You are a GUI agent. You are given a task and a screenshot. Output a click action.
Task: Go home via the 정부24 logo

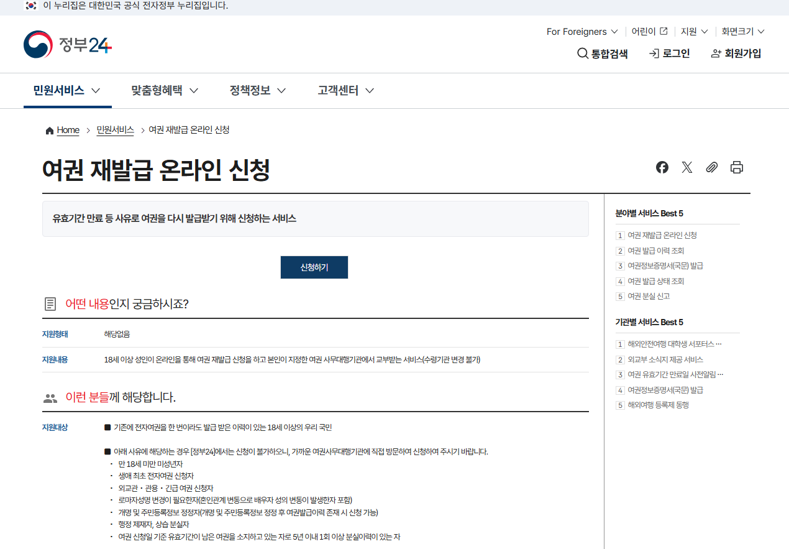(66, 44)
